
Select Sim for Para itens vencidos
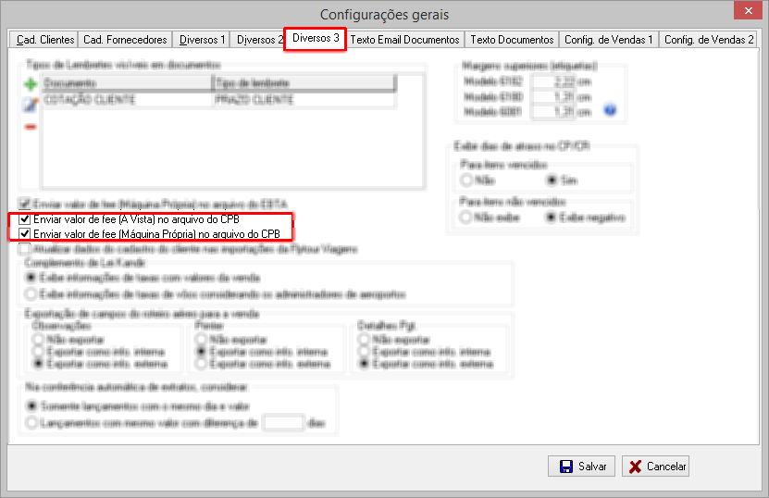click(552, 181)
